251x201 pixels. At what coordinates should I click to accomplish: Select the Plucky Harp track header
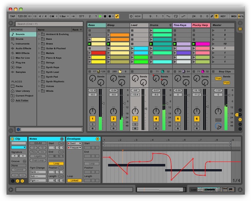tap(201, 25)
